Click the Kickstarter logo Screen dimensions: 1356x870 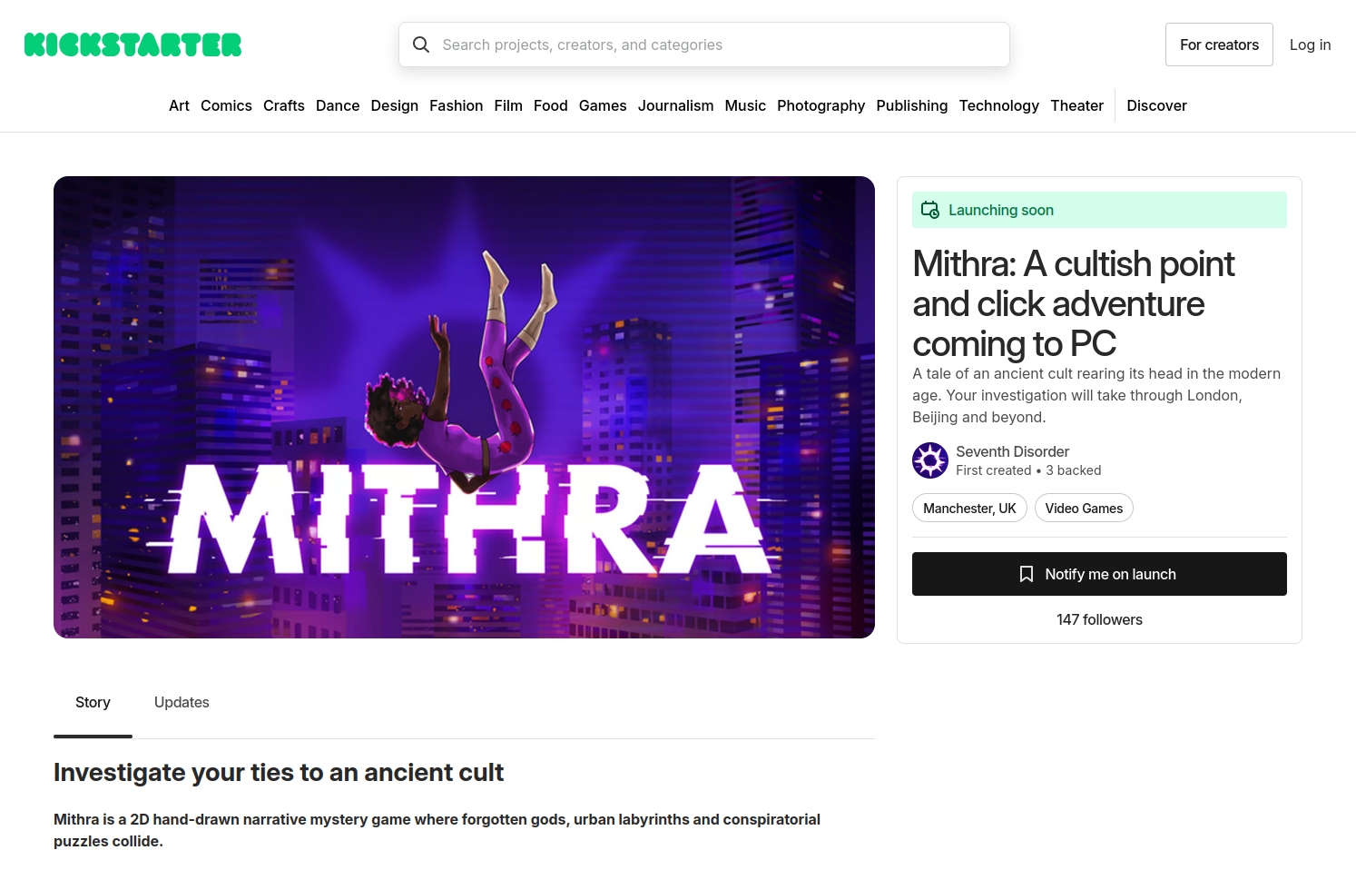133,44
